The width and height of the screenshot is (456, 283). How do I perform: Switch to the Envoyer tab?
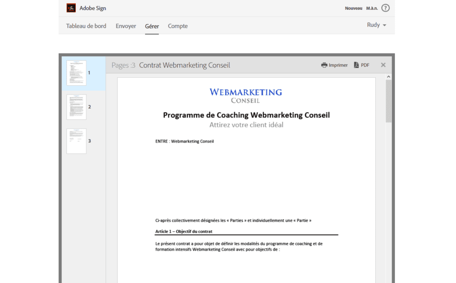coord(126,26)
